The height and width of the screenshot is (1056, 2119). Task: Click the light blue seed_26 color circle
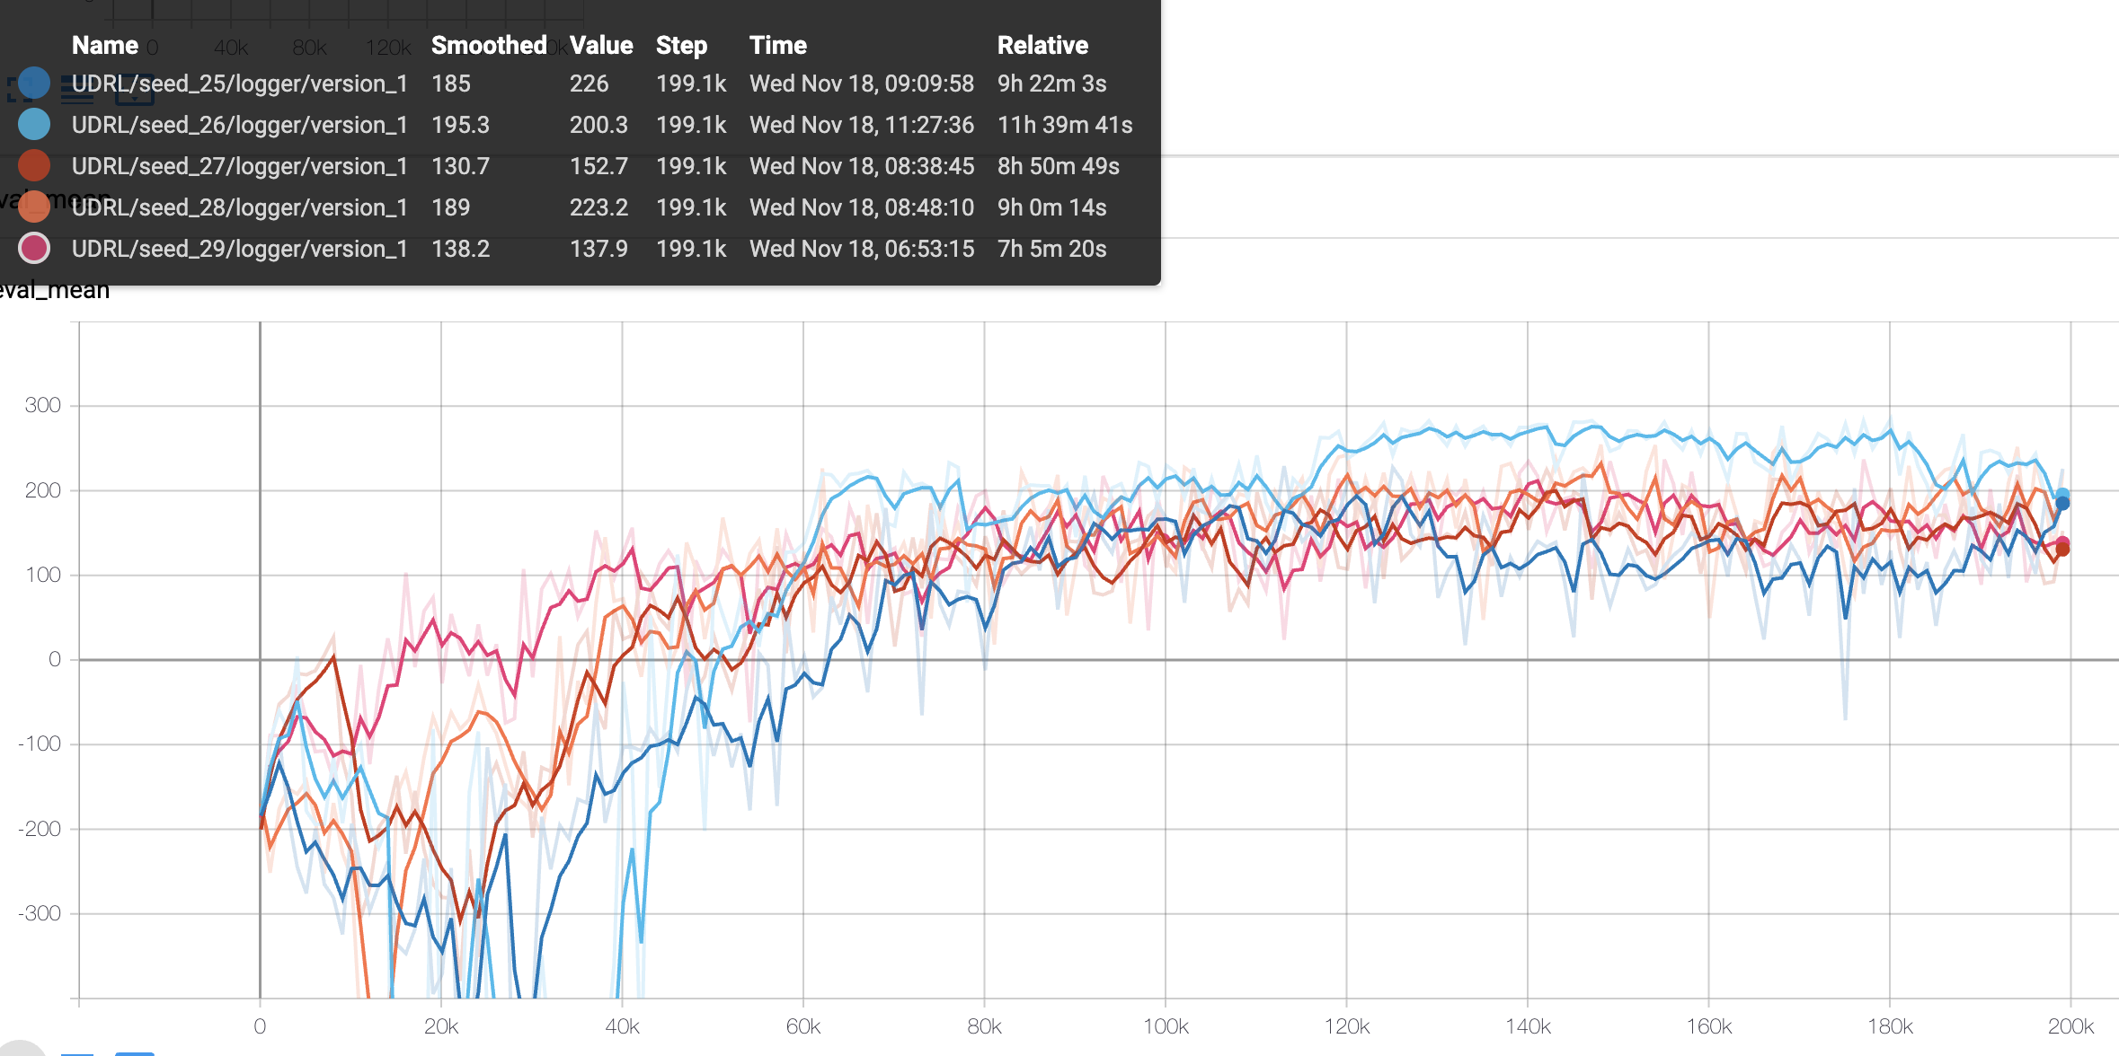34,125
